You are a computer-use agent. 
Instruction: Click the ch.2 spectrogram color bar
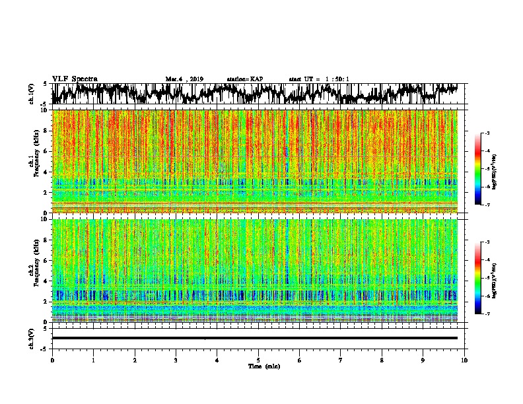(x=477, y=278)
